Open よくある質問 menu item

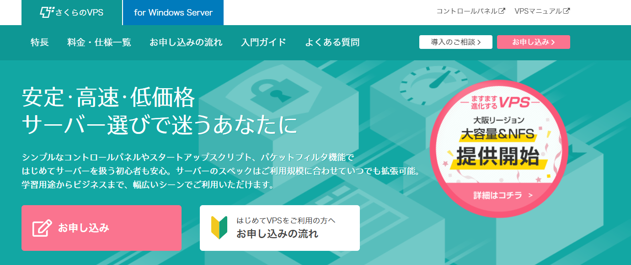[332, 42]
